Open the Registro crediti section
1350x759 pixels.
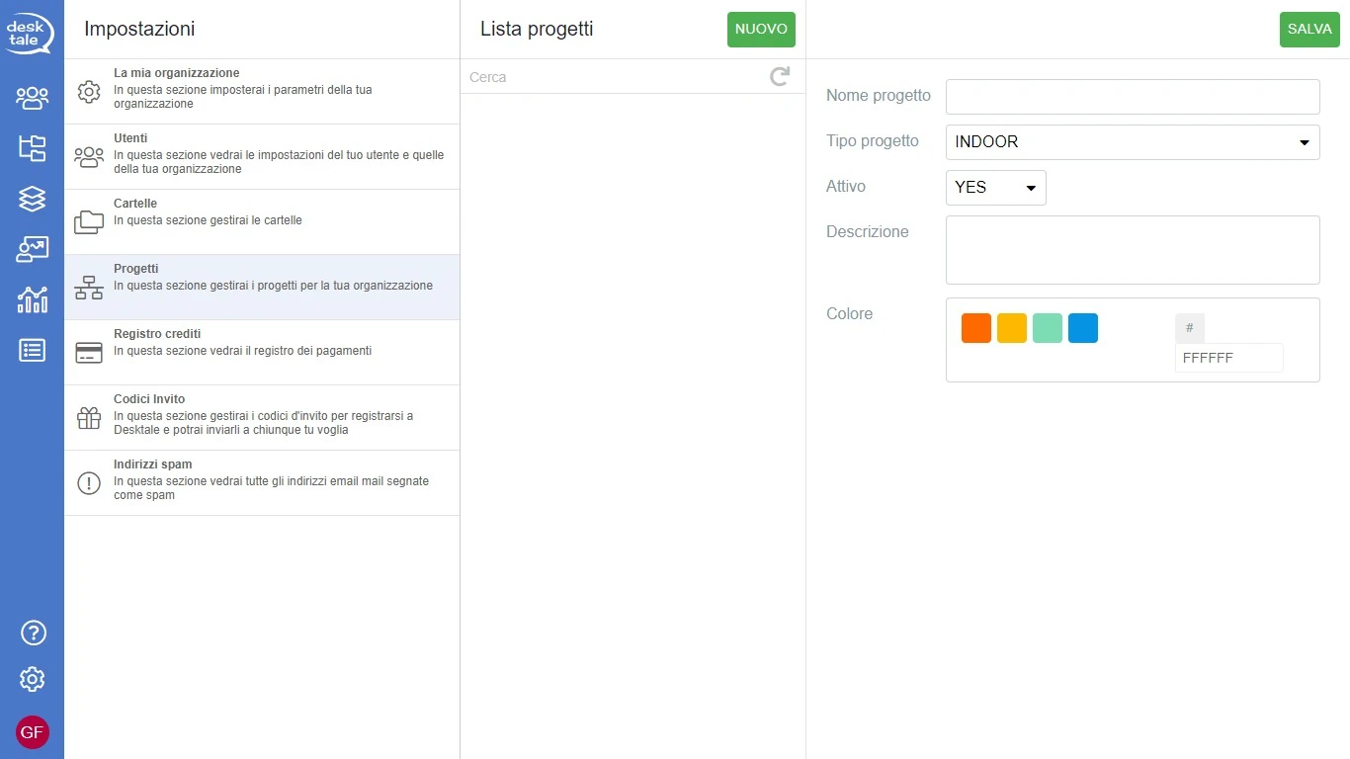[x=262, y=353]
